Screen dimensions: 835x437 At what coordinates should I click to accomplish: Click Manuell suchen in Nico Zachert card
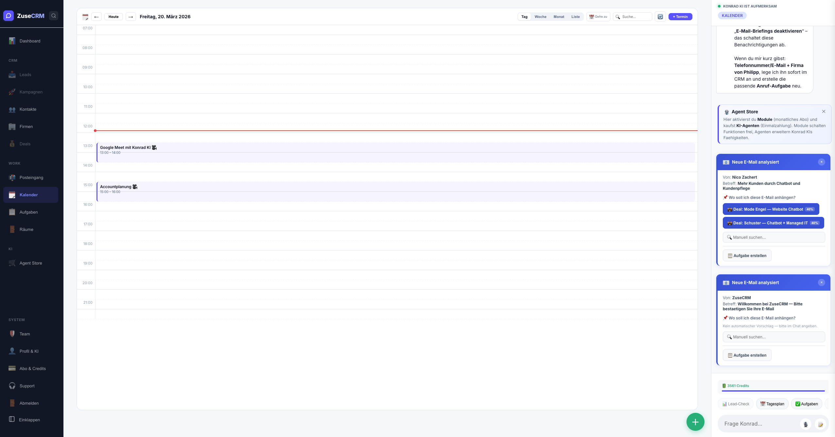(774, 237)
